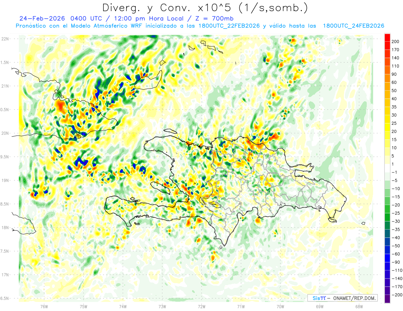This screenshot has height=311, width=403.
Task: Click the '71W' longitude axis label
Action: point(241,306)
